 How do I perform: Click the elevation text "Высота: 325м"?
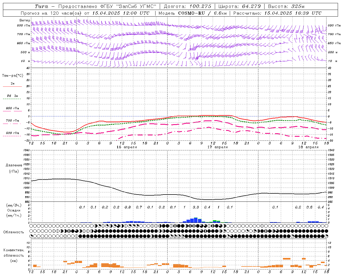tap(286, 6)
